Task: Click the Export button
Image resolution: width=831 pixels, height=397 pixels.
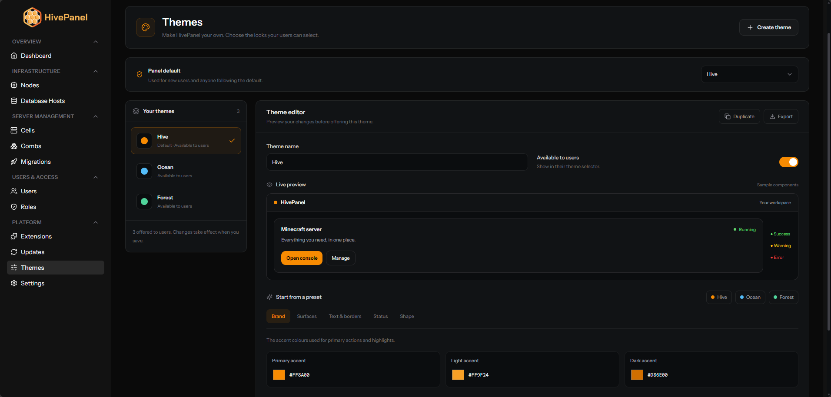Action: 781,116
